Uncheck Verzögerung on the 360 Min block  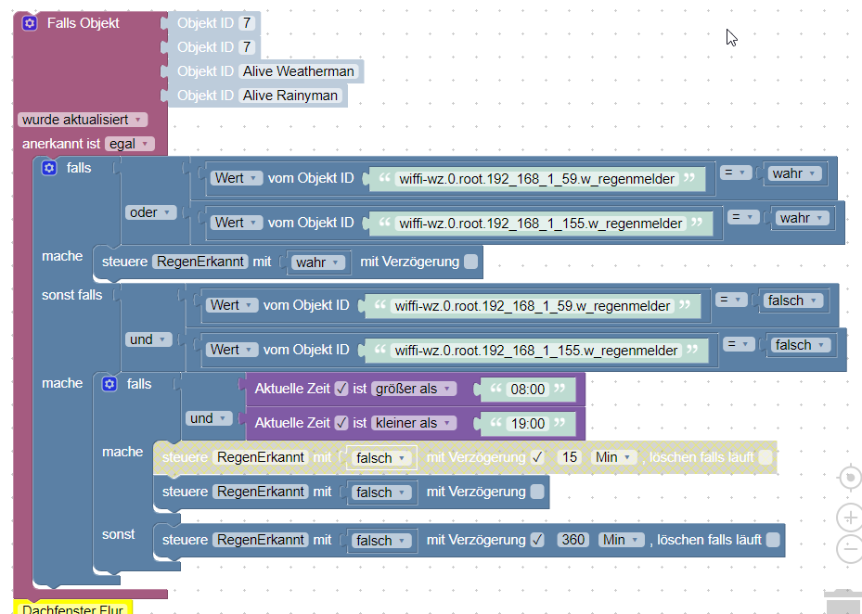coord(537,540)
